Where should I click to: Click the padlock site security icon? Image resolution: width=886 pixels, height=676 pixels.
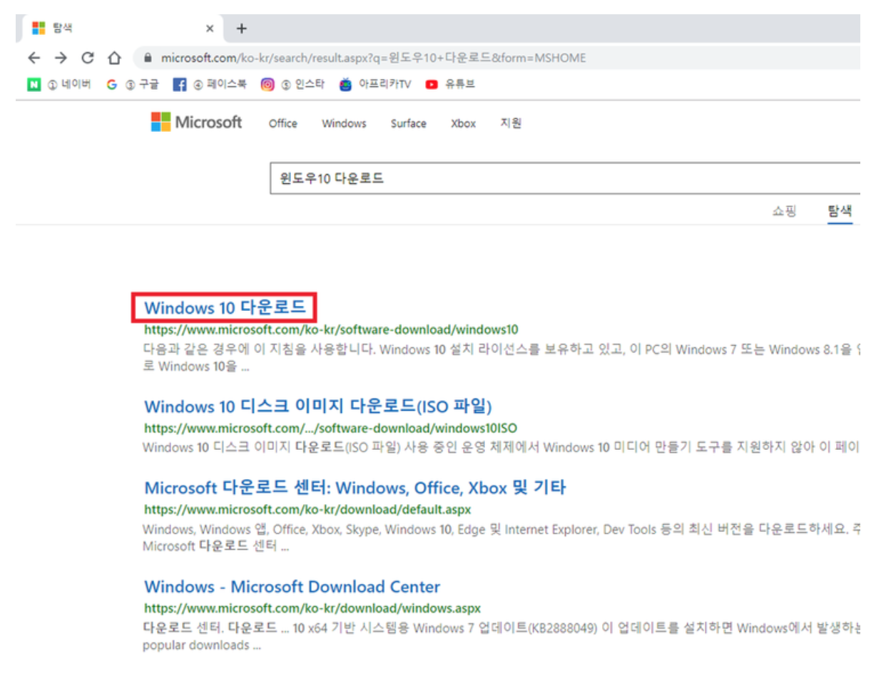click(x=149, y=58)
